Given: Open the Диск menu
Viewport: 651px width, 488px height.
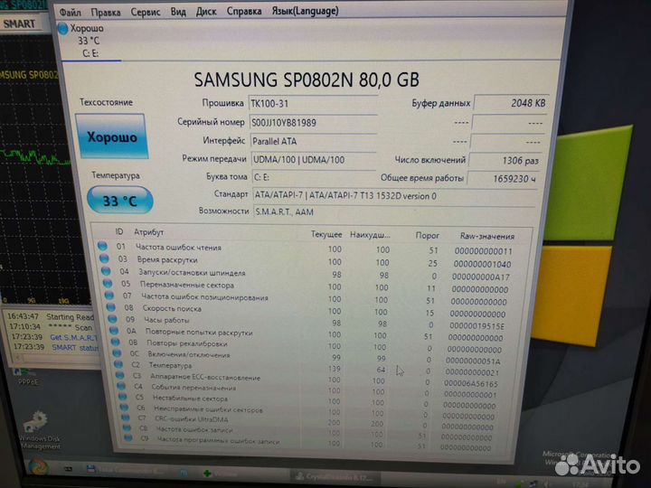Looking at the screenshot, I should (206, 11).
